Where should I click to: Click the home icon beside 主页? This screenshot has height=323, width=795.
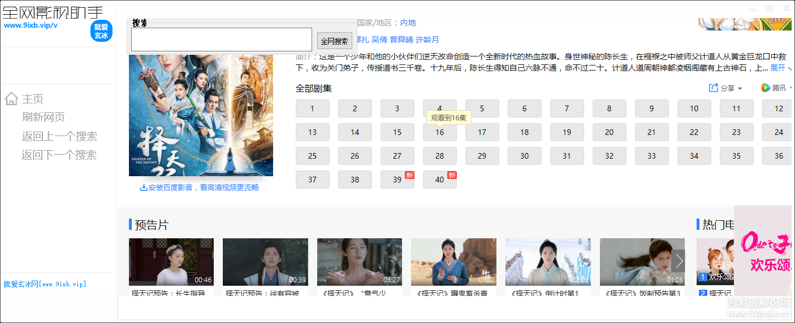[x=11, y=99]
